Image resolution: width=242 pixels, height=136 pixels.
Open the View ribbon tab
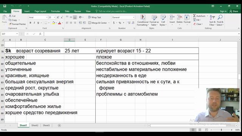click(88, 11)
